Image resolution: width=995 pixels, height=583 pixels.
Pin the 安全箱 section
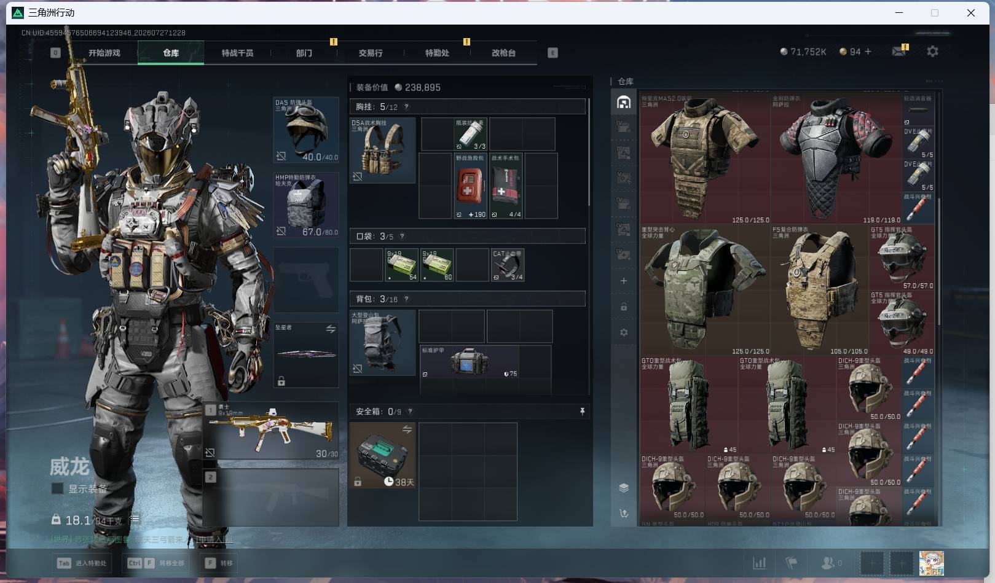pos(582,412)
